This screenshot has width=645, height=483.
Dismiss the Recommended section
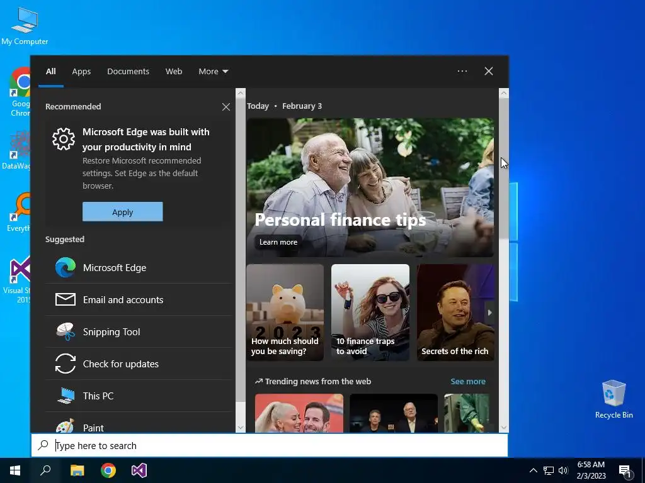tap(226, 107)
